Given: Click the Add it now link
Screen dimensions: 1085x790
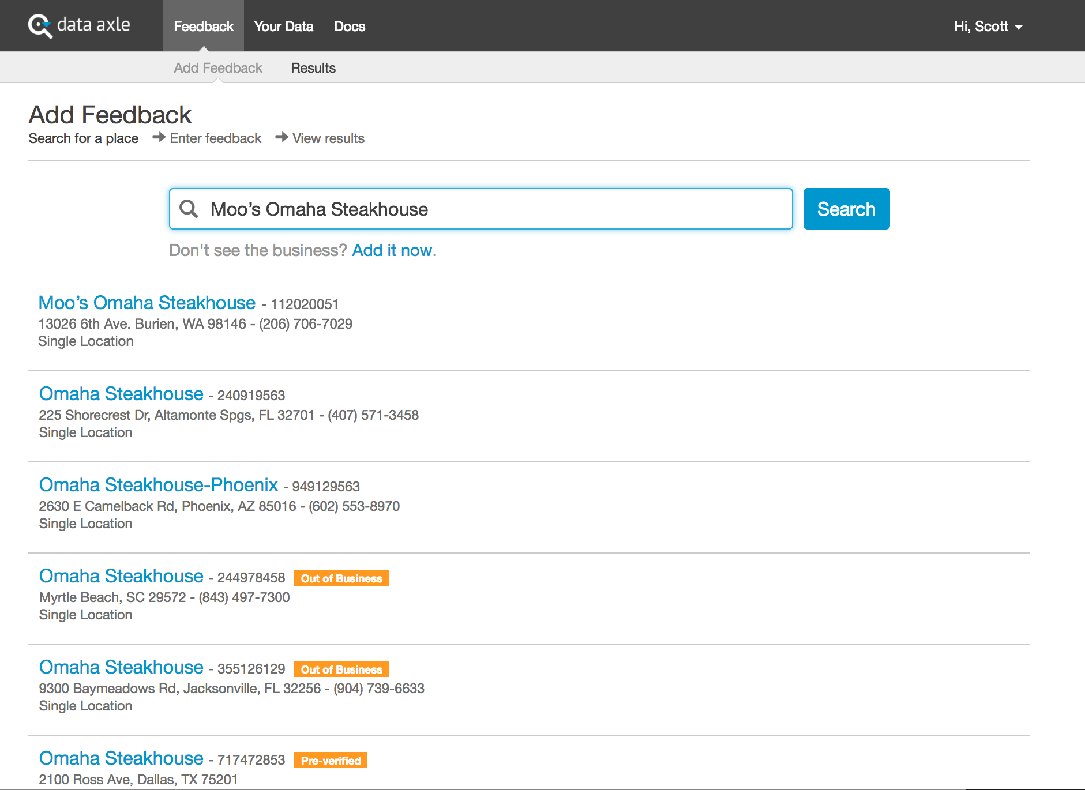Looking at the screenshot, I should point(392,250).
